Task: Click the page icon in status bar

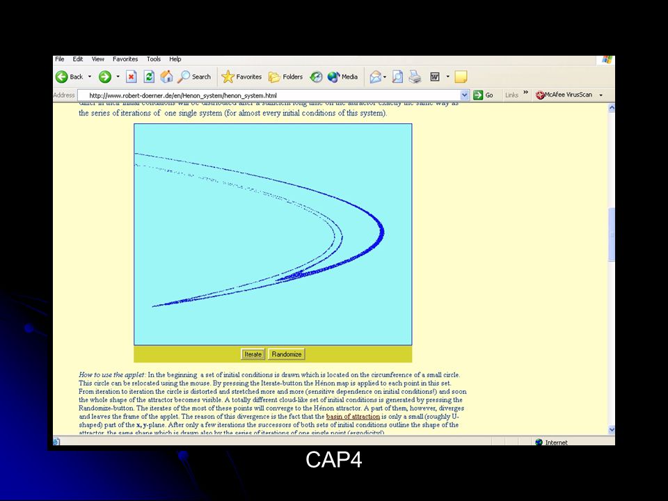Action: 56,442
